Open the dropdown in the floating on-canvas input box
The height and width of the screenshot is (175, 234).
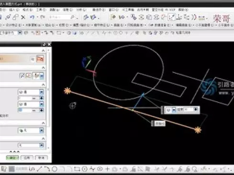click(174, 110)
